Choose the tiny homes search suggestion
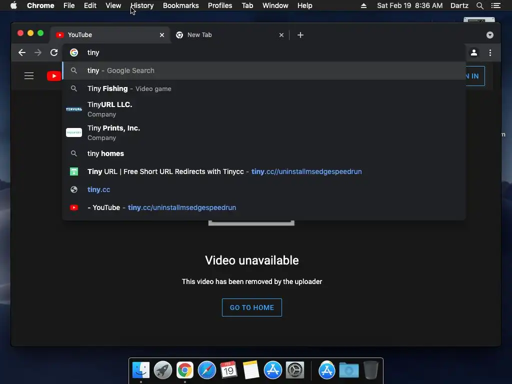This screenshot has width=512, height=384. click(x=264, y=153)
